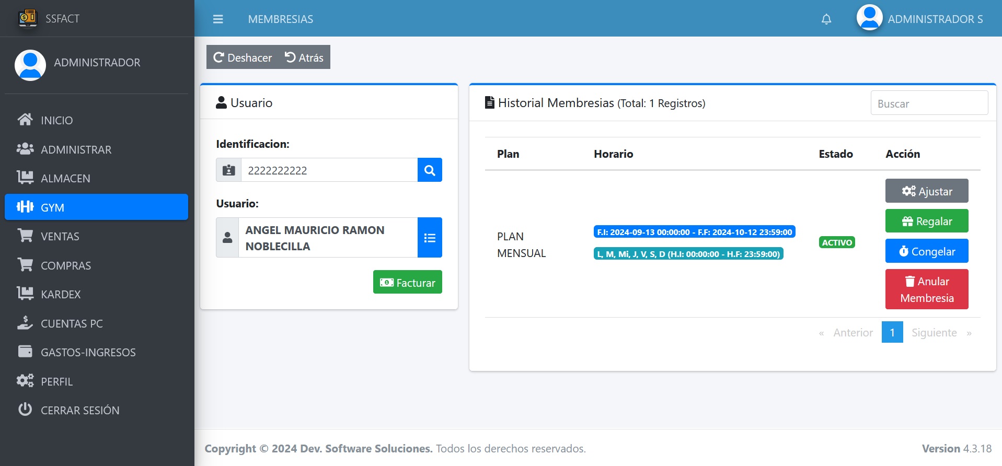Open INICIO in the sidebar
This screenshot has width=1002, height=466.
[56, 120]
